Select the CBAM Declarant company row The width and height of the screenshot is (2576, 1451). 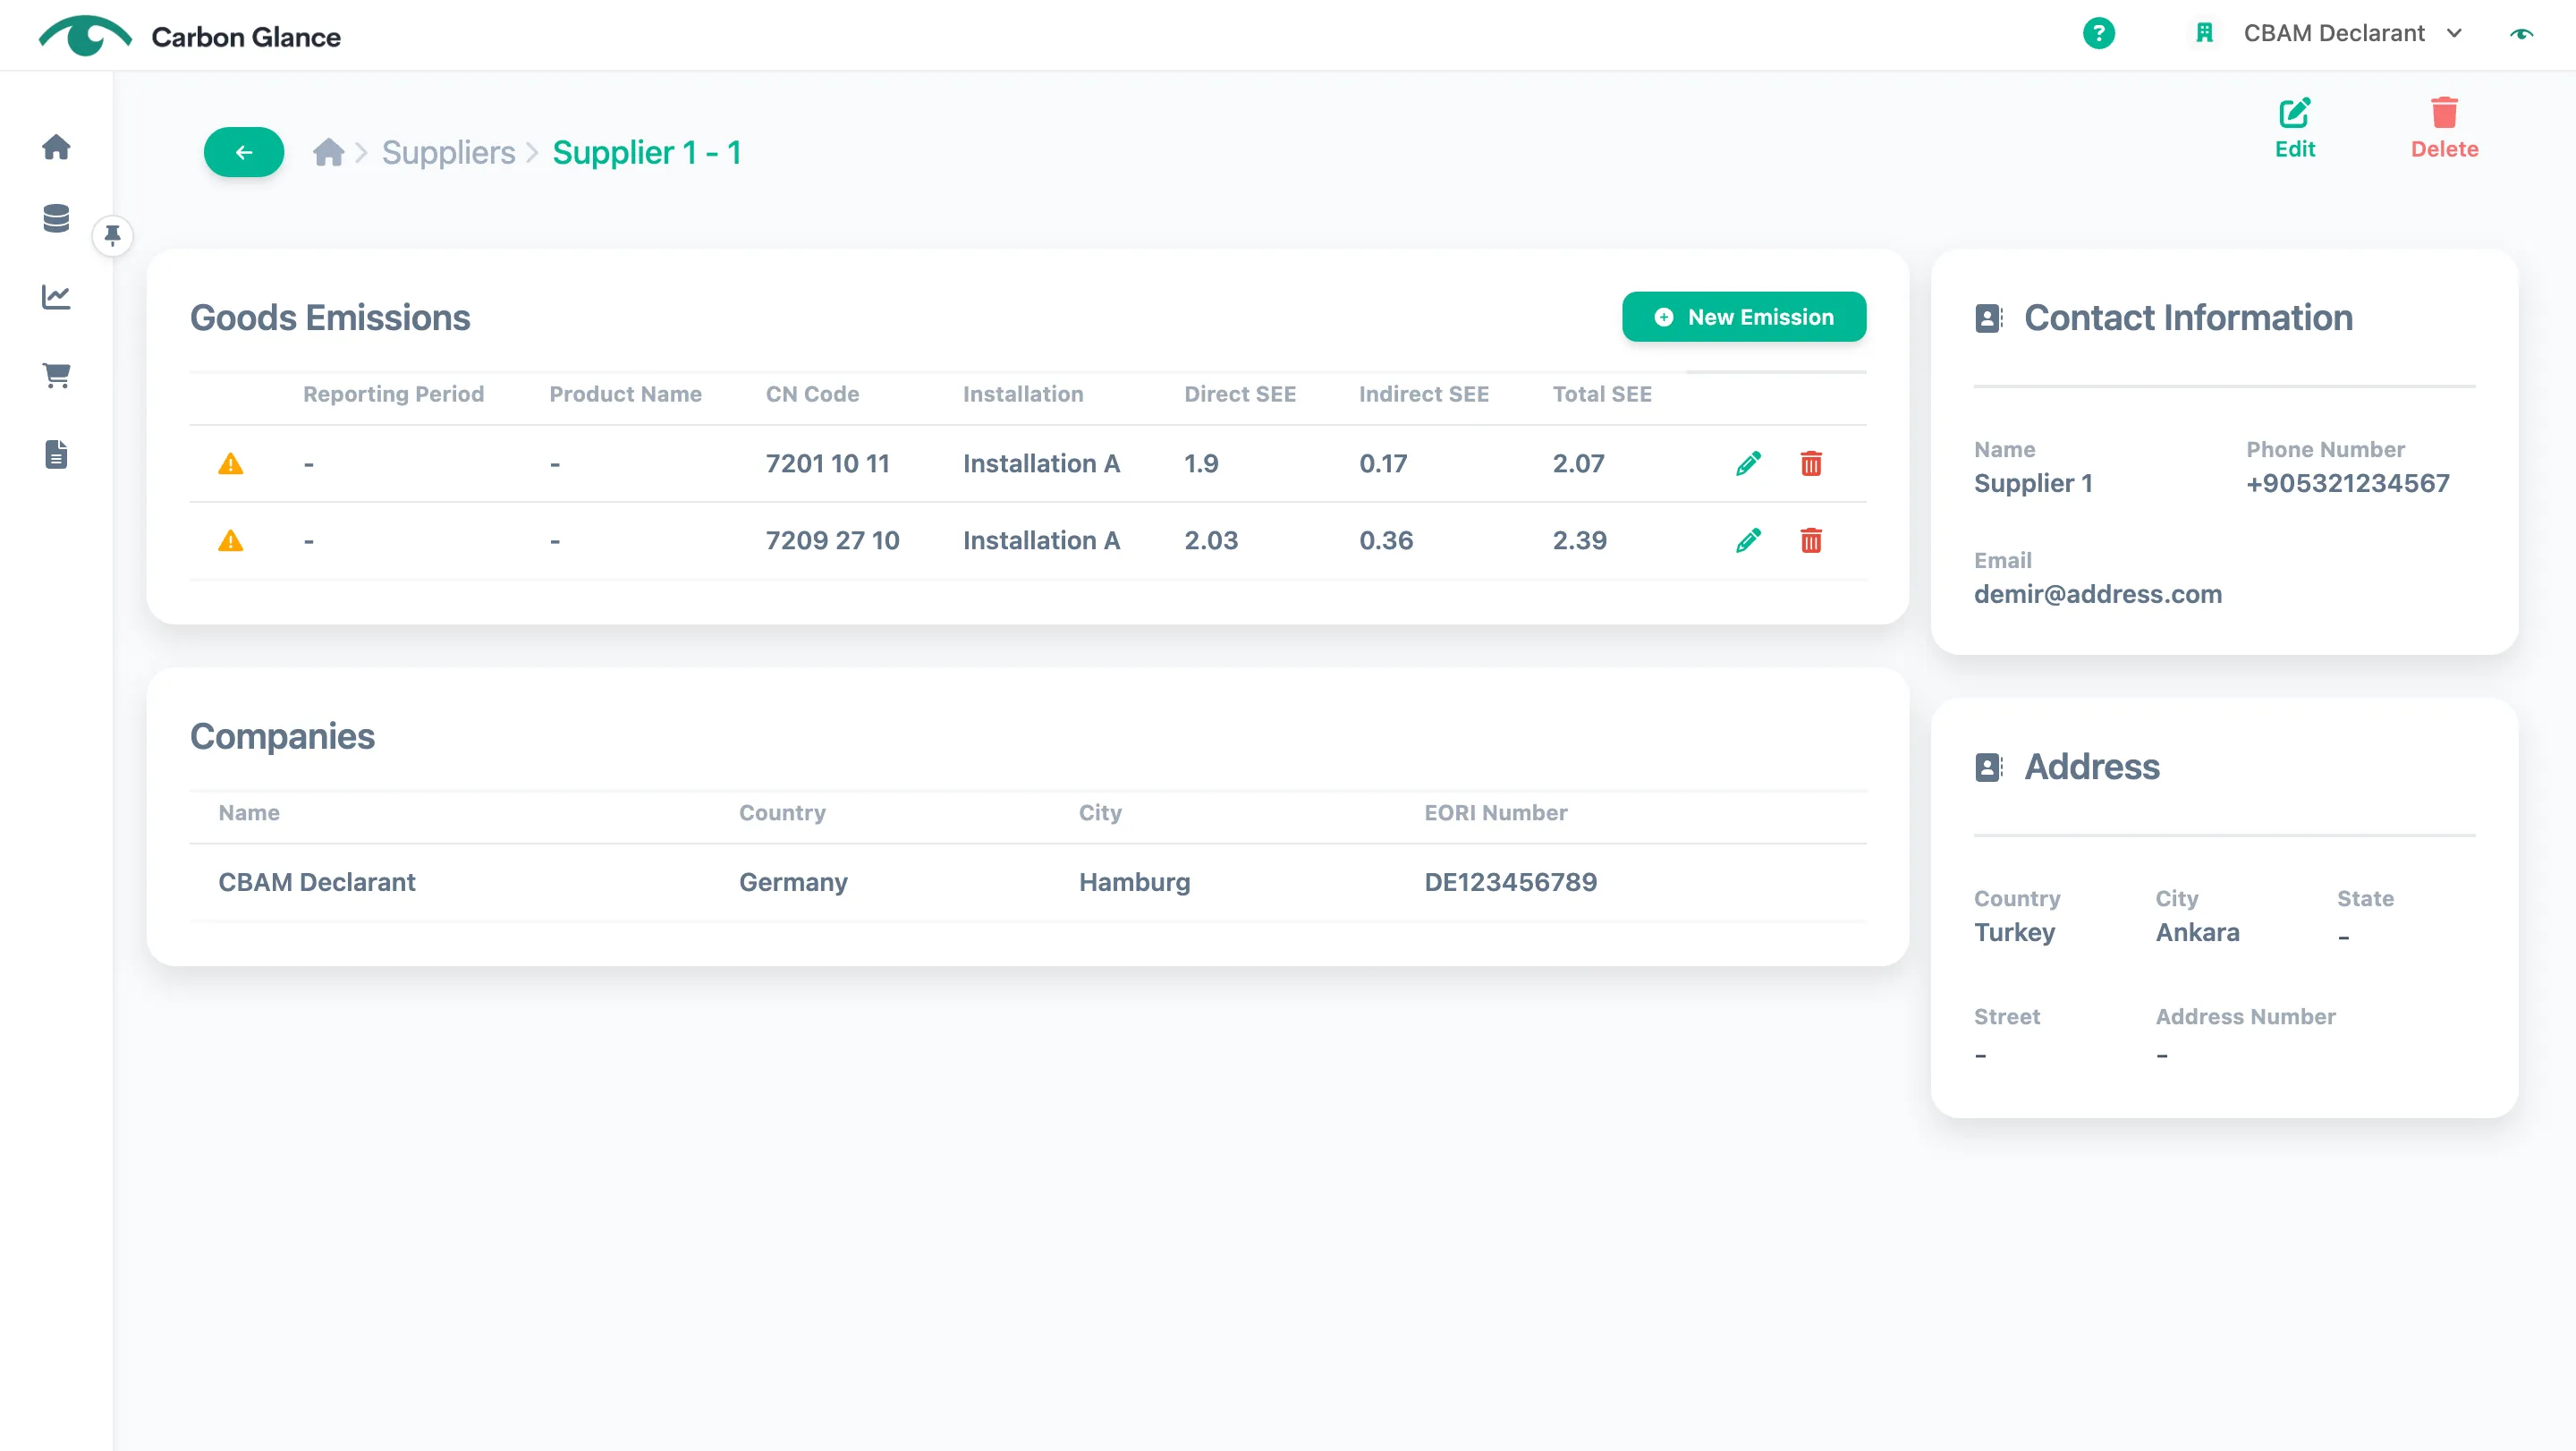(x=1028, y=882)
